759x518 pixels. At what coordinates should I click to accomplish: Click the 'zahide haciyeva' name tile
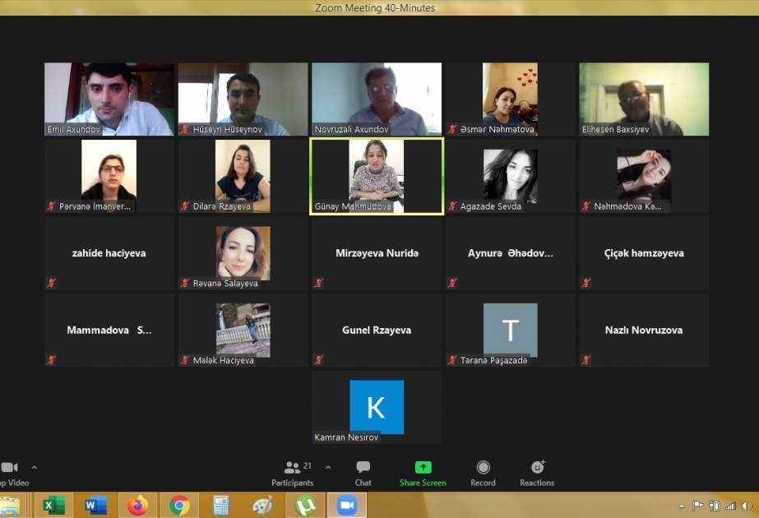pyautogui.click(x=109, y=253)
